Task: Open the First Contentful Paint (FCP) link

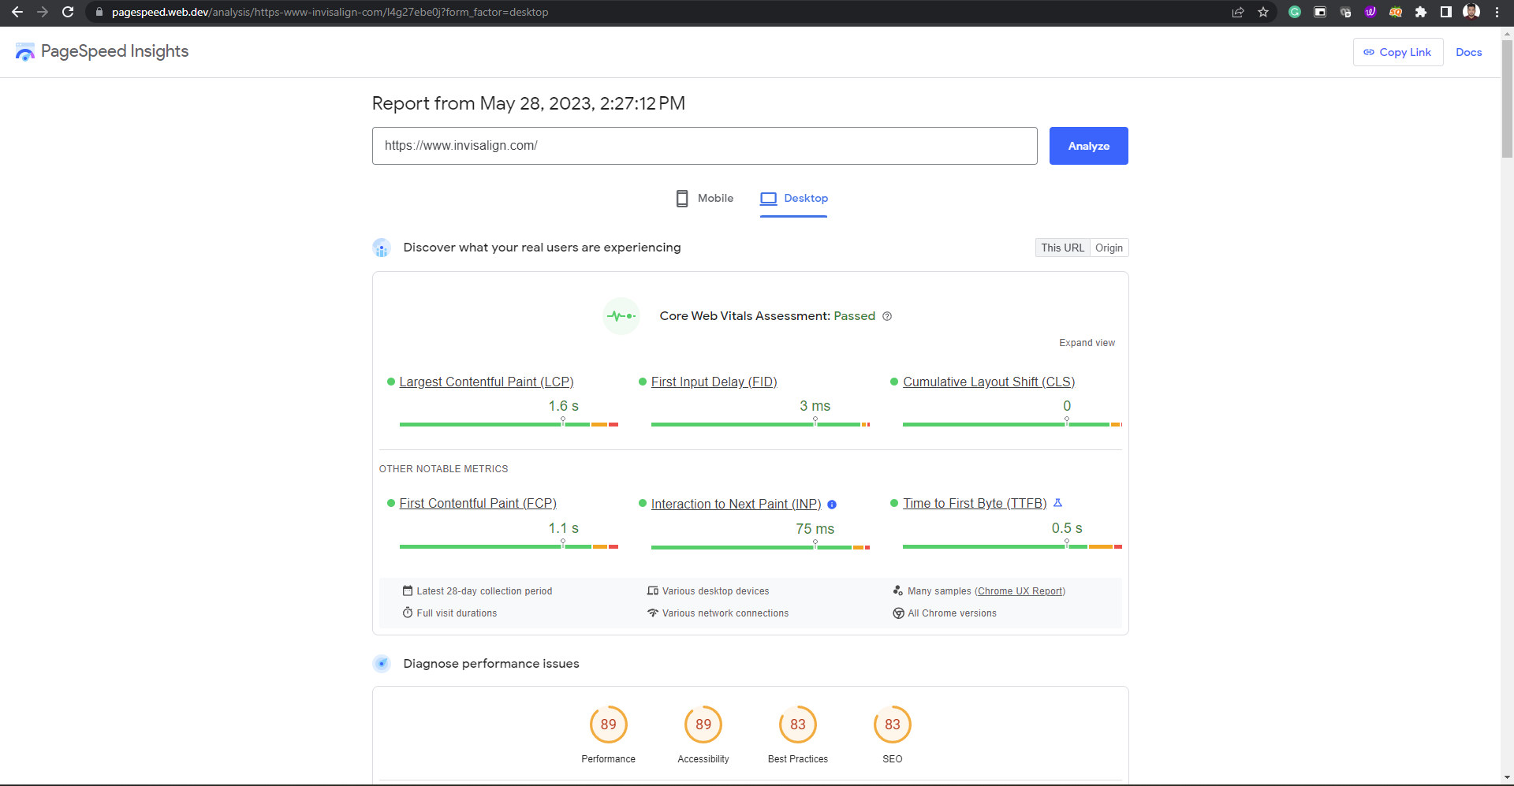Action: [x=478, y=504]
